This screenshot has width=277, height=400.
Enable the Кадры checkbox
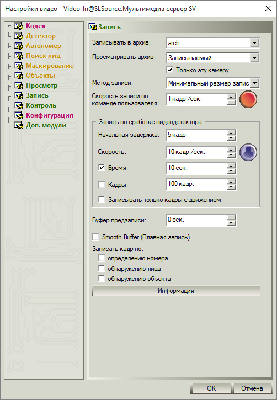(102, 184)
